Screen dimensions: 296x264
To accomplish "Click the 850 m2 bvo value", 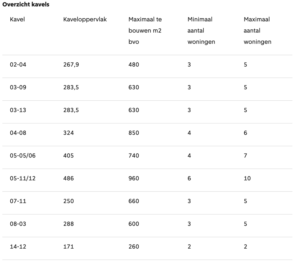I will pos(134,133).
